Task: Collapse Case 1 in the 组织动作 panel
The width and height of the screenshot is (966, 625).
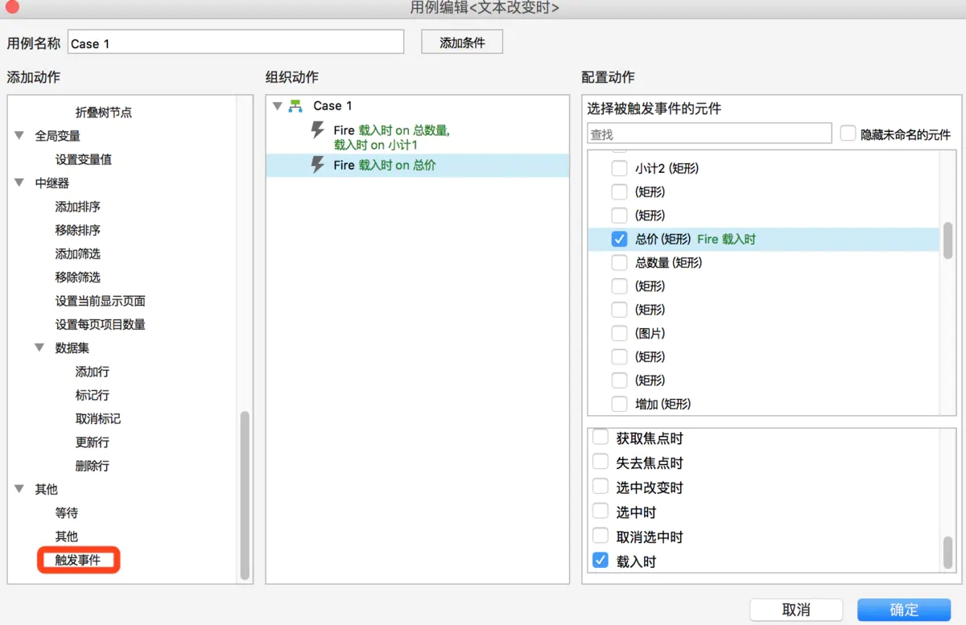Action: [278, 105]
